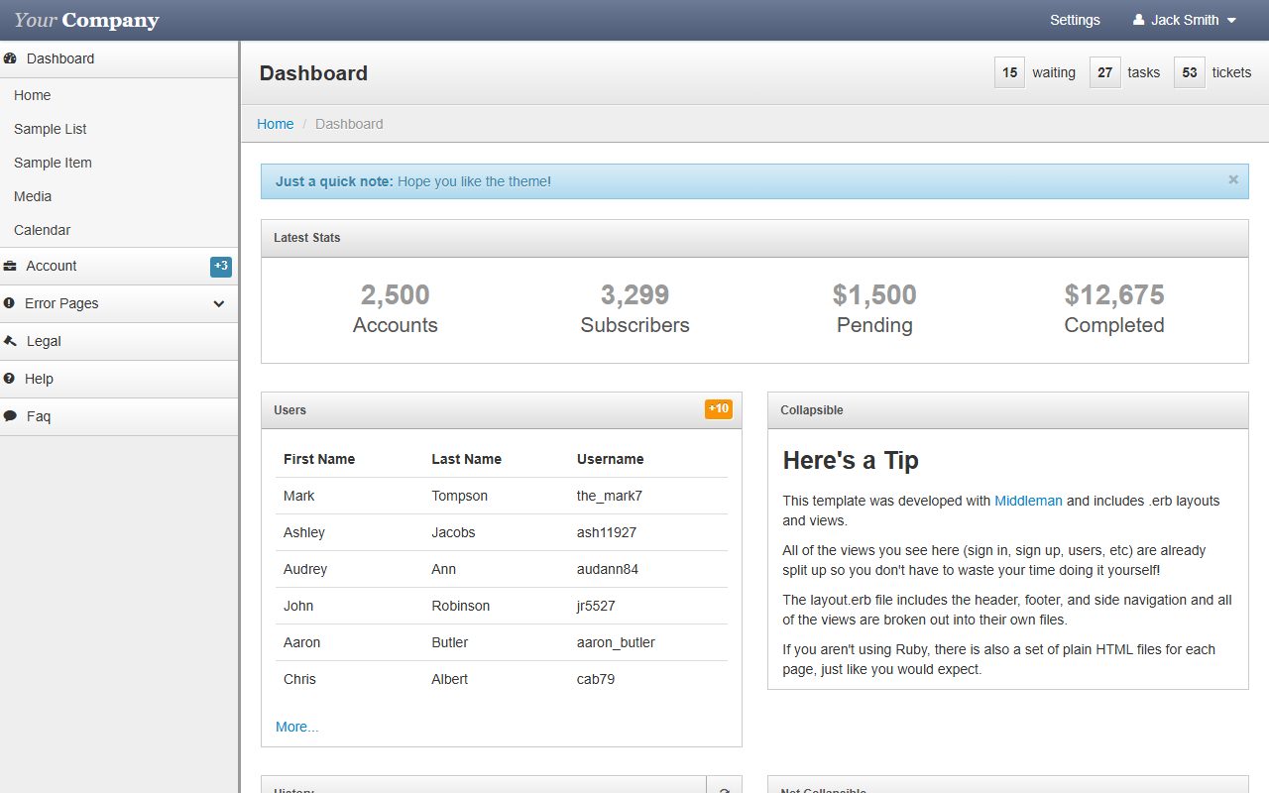The width and height of the screenshot is (1269, 793).
Task: Click the question mark icon beside Help
Action: click(9, 379)
